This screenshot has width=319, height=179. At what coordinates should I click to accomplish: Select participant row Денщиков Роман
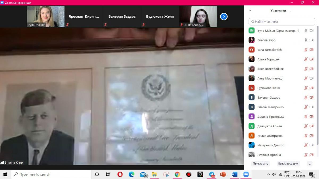tap(281, 126)
